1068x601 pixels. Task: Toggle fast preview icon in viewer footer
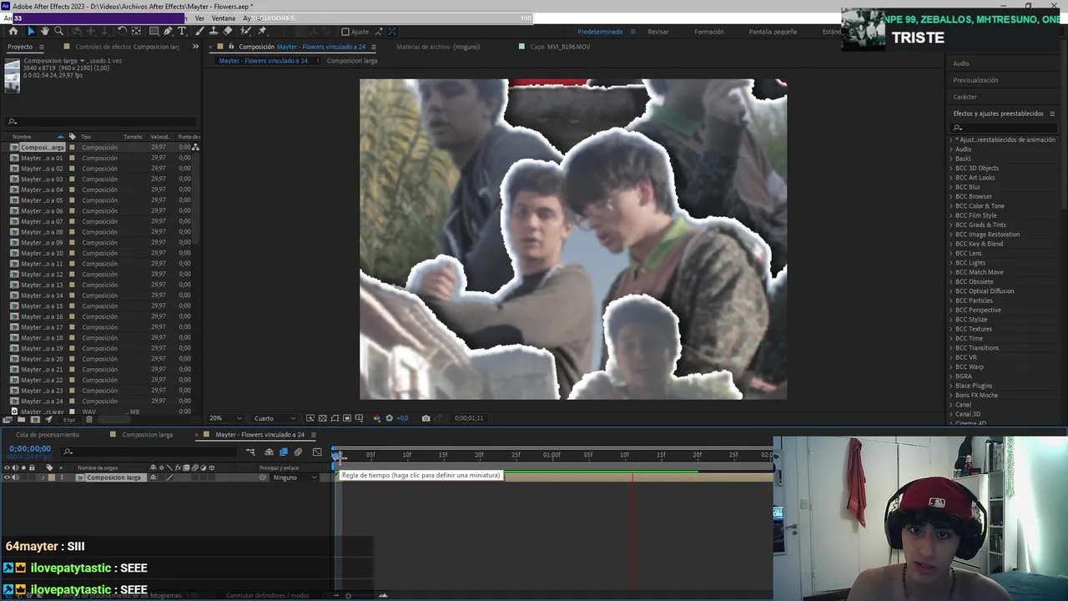coord(310,418)
